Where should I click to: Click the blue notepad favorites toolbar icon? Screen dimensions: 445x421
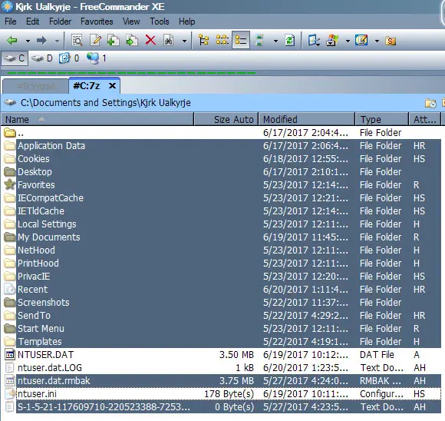click(361, 40)
